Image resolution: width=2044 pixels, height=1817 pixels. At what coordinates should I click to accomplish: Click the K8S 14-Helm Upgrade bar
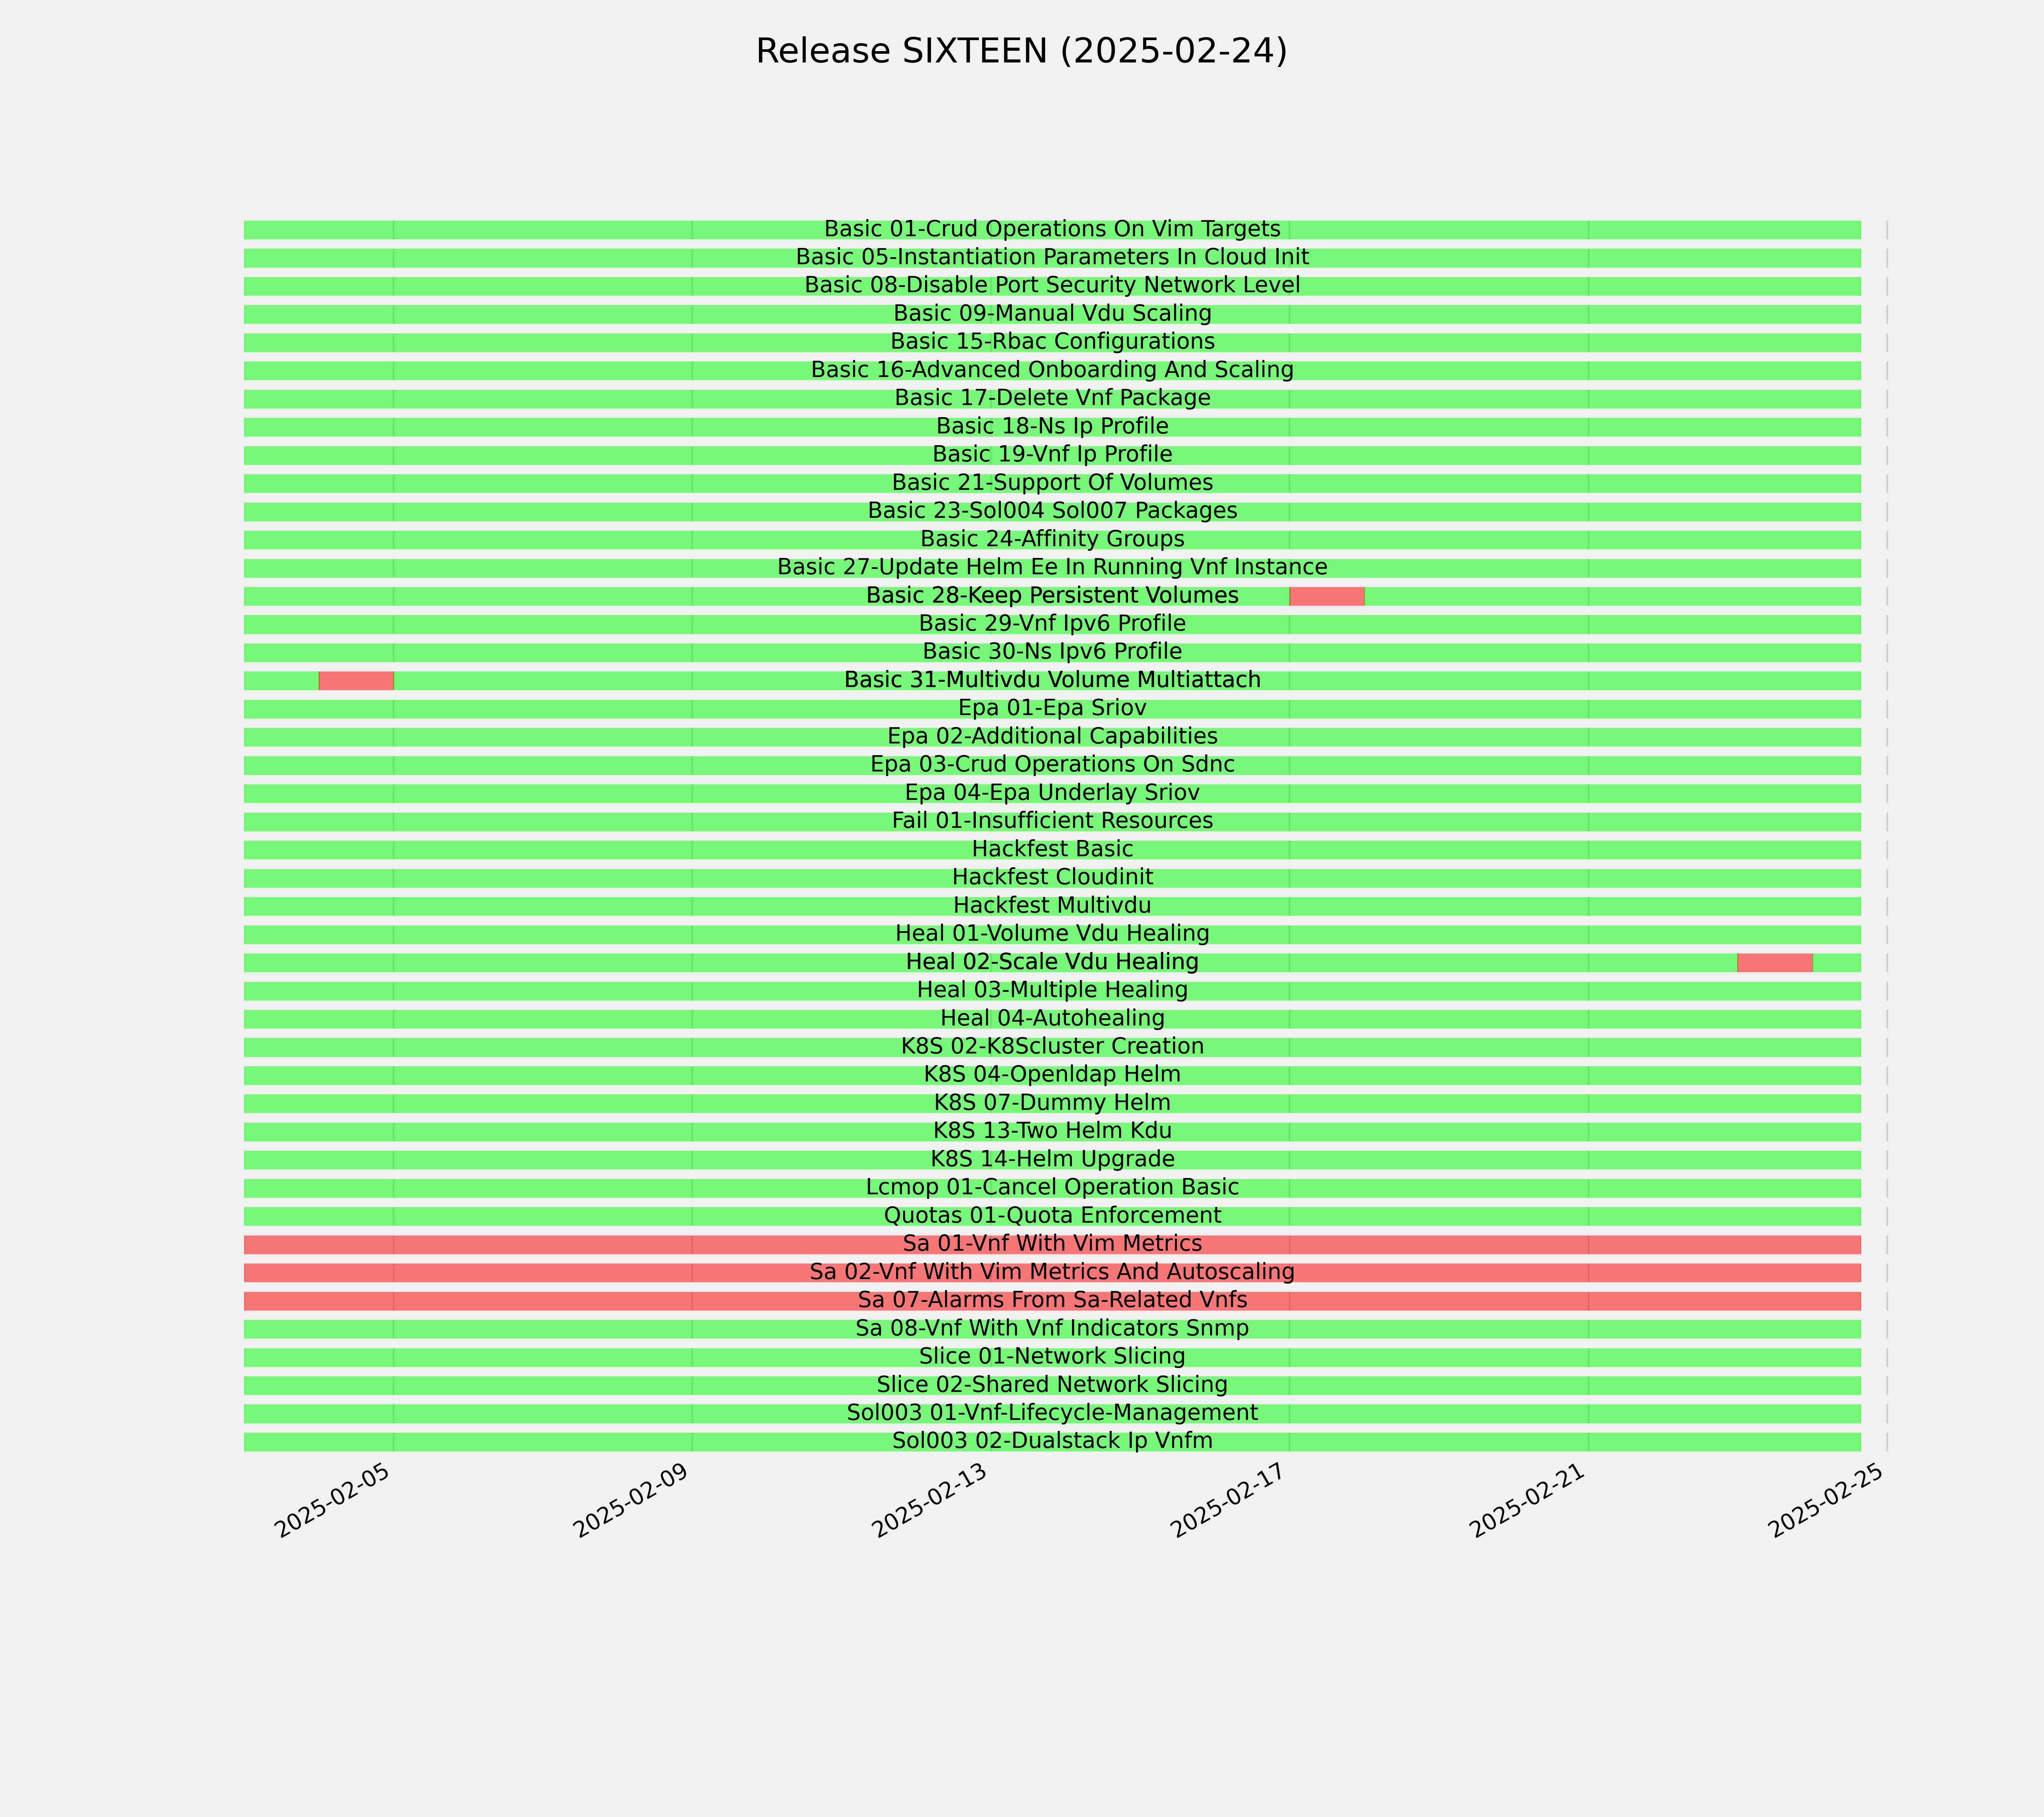(1052, 1160)
